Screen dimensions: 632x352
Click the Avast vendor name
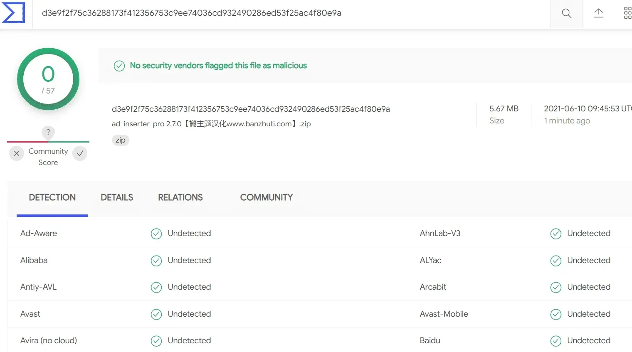coord(30,314)
